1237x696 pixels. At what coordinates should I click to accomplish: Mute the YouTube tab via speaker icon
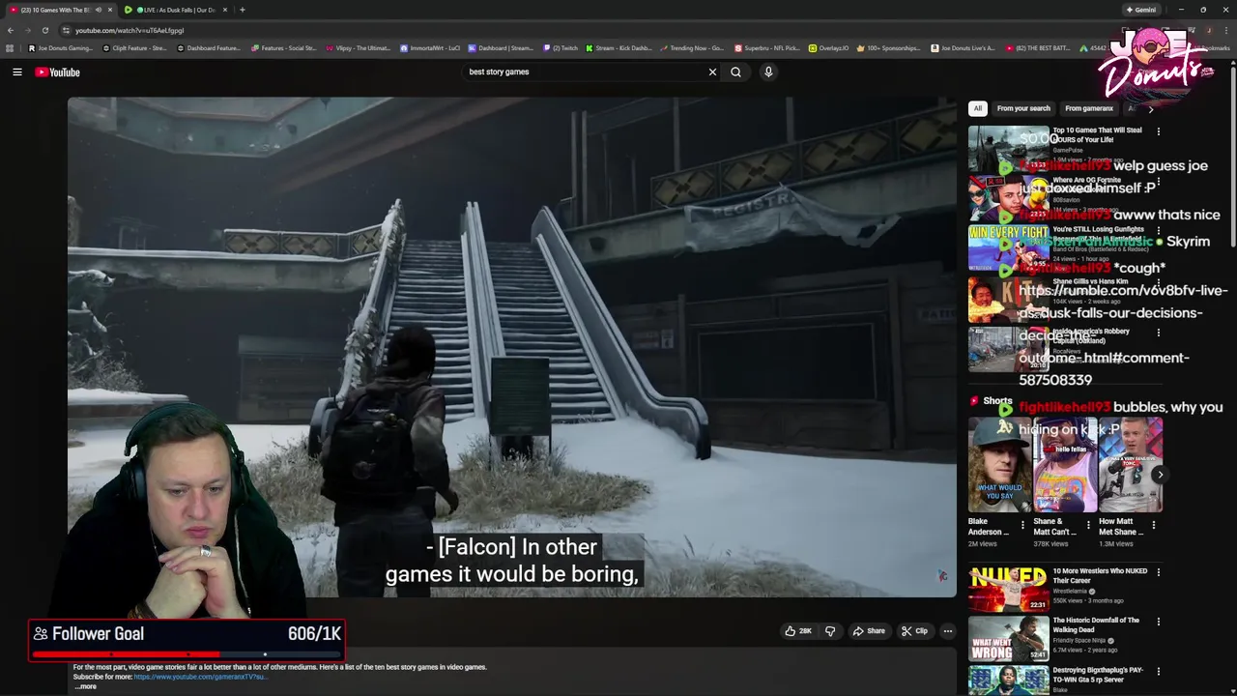click(x=98, y=10)
